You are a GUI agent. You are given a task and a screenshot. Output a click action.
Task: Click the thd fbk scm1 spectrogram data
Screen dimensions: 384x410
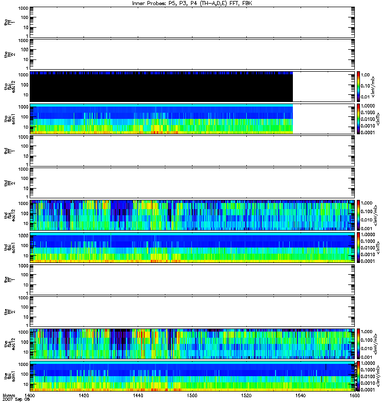pos(192,248)
